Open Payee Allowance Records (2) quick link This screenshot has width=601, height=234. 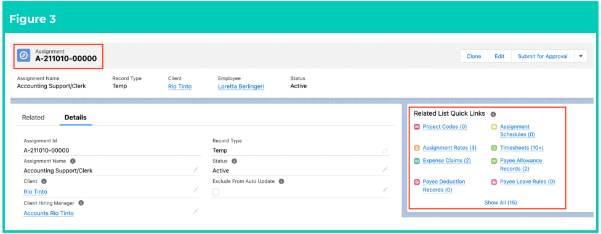522,164
